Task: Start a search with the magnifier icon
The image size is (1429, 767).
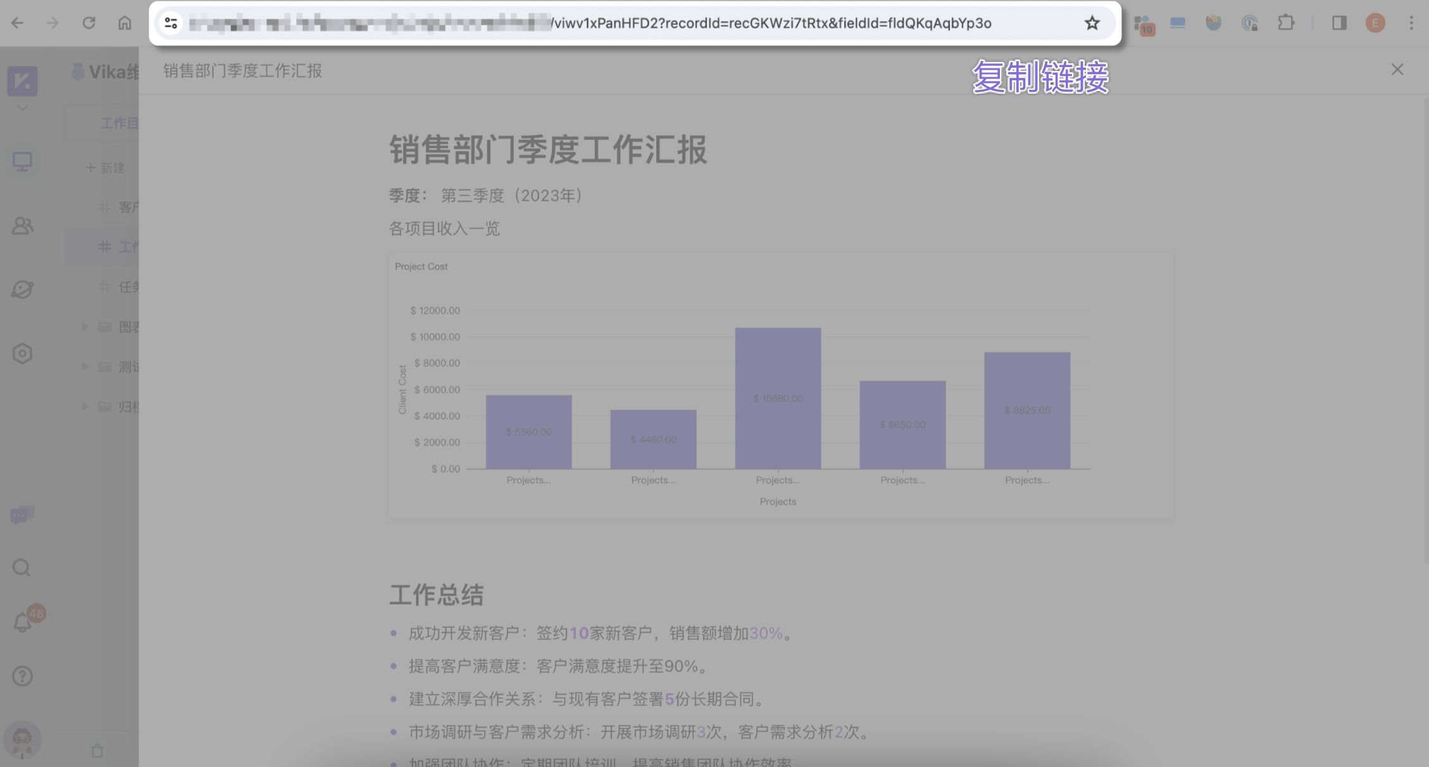Action: 22,568
